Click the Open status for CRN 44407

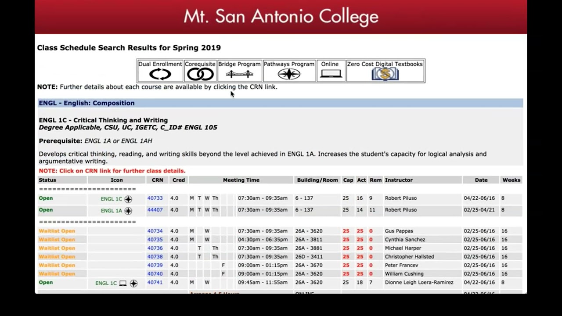46,210
